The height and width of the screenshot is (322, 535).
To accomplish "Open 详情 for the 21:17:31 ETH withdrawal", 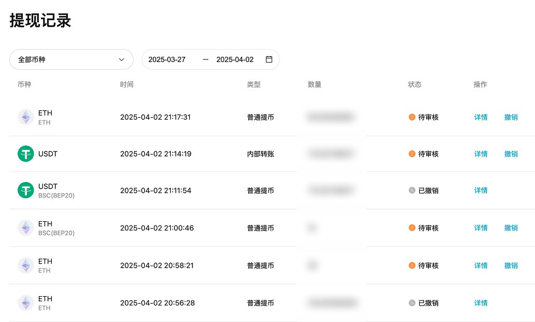I will (481, 117).
